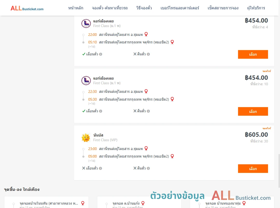Click info icon next to เลื่อนตั๋ว on 22:30 trip
This screenshot has height=208, width=280.
(x=101, y=111)
